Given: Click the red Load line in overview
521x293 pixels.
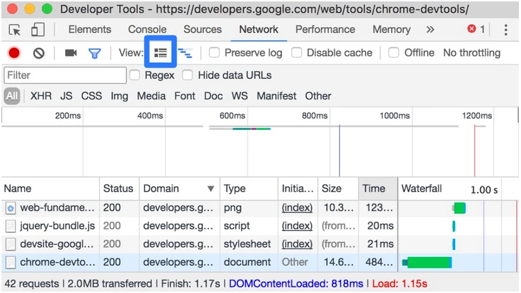Looking at the screenshot, I should (x=474, y=151).
